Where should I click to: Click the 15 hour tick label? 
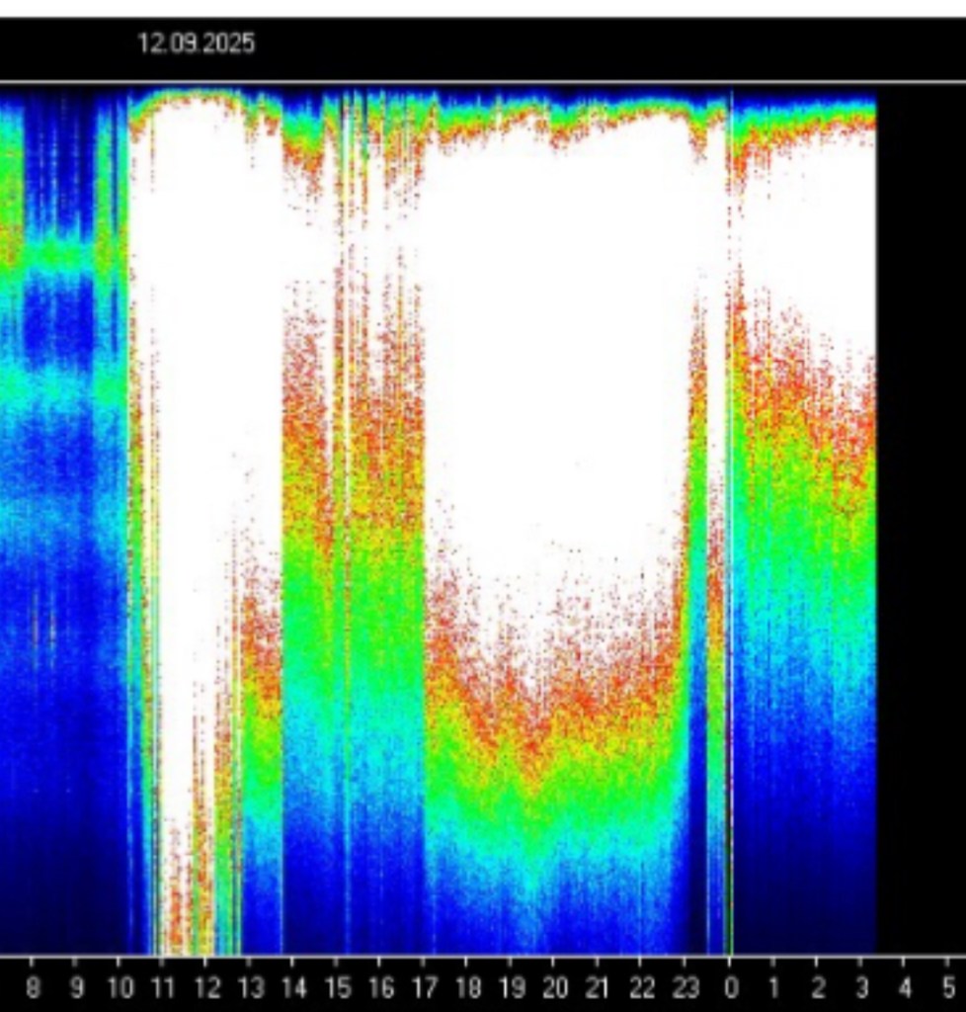(337, 987)
